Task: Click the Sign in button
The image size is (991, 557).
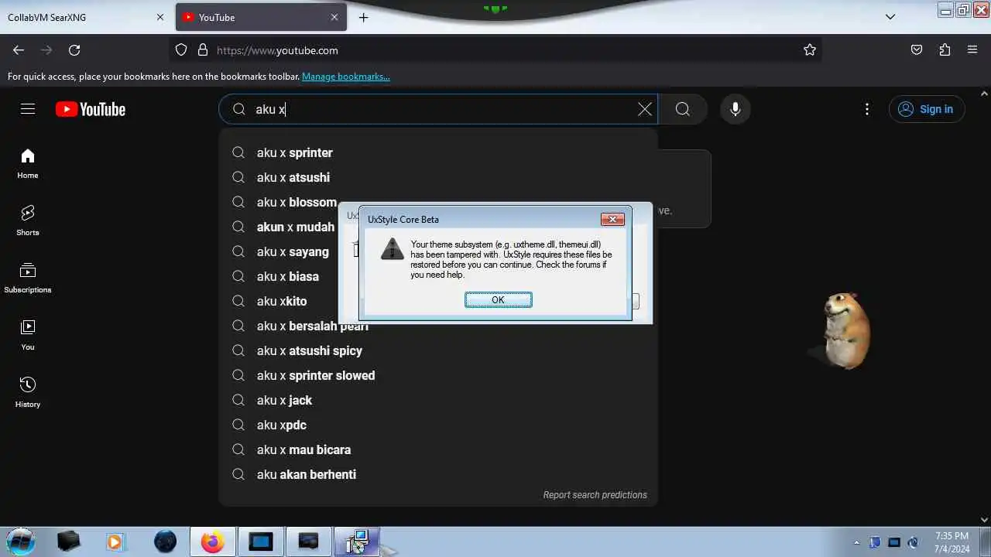Action: [x=927, y=109]
